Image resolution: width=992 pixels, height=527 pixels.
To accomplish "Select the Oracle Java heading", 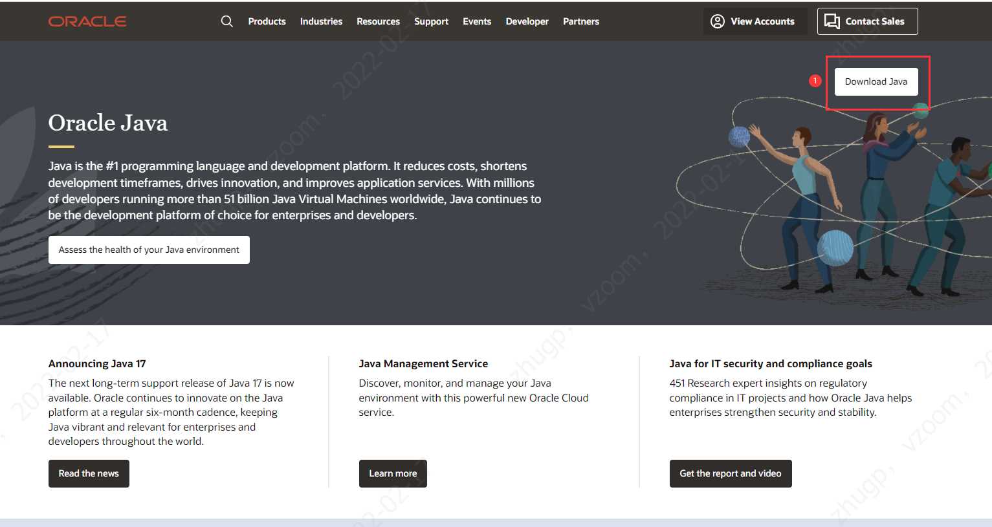I will coord(108,123).
